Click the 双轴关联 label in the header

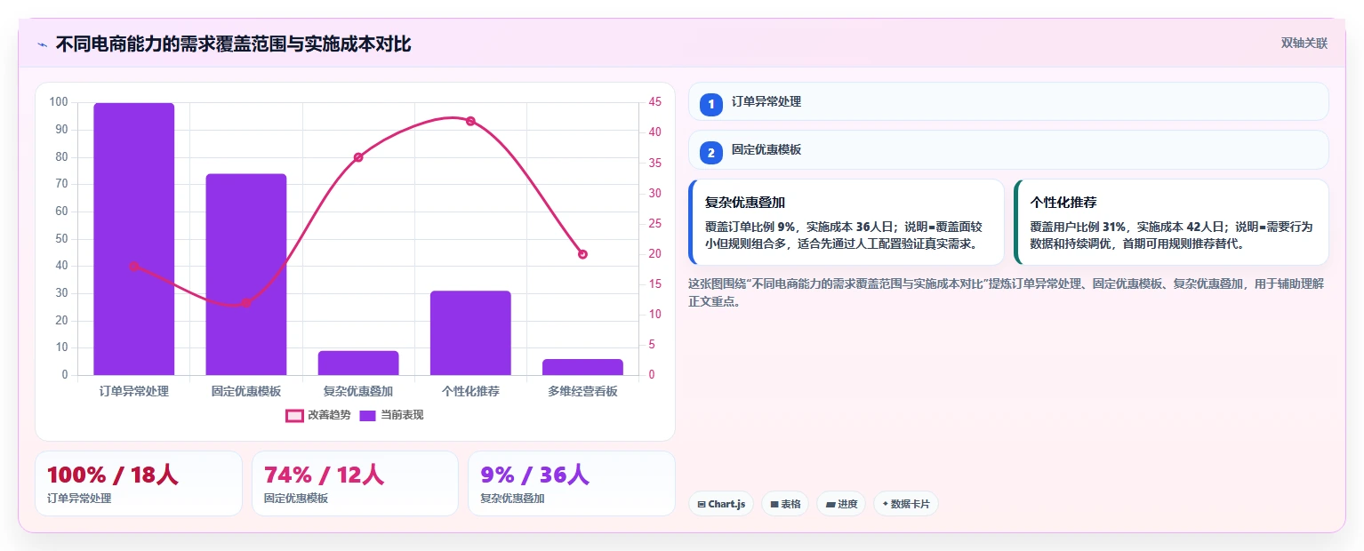coord(1304,44)
